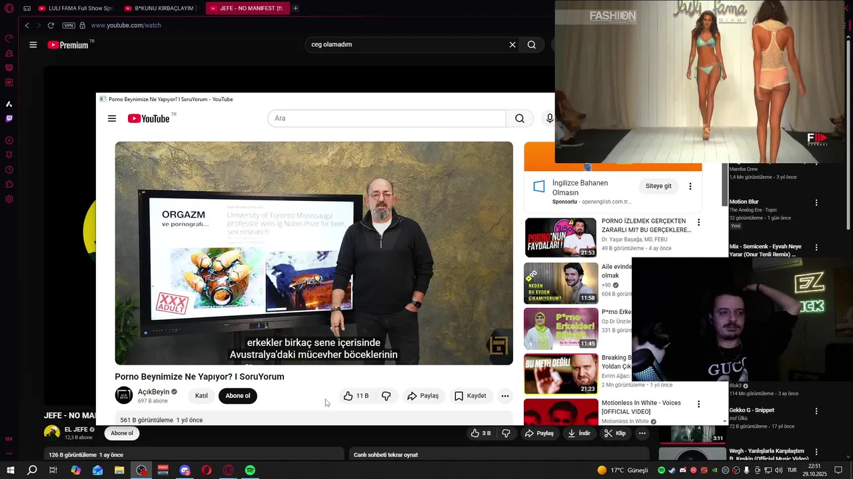
Task: Click Canlı sohbeti tekrar oynat
Action: point(386,455)
